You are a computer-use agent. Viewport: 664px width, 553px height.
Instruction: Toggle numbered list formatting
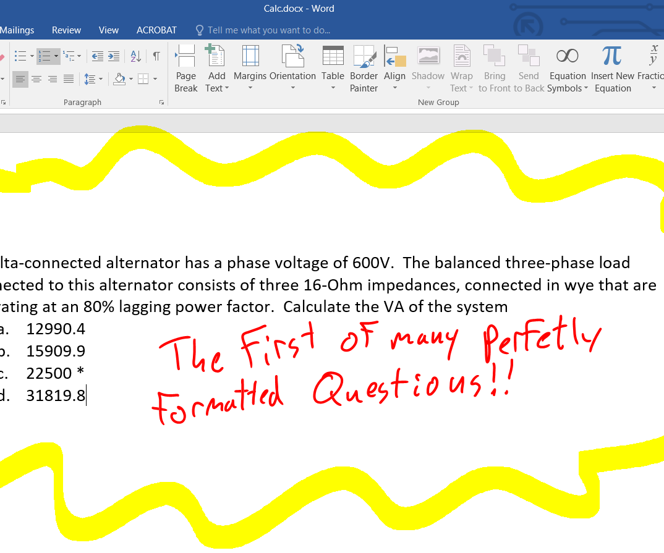click(45, 56)
